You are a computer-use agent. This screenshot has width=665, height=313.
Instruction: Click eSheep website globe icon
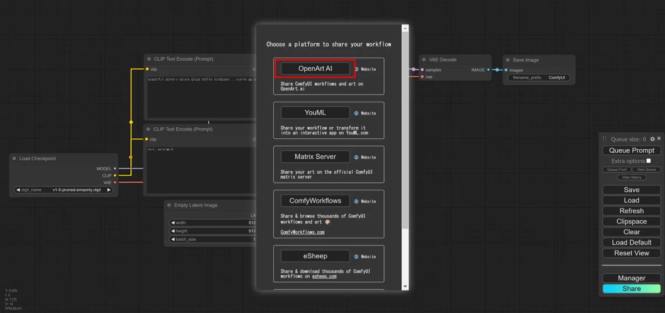click(x=357, y=257)
